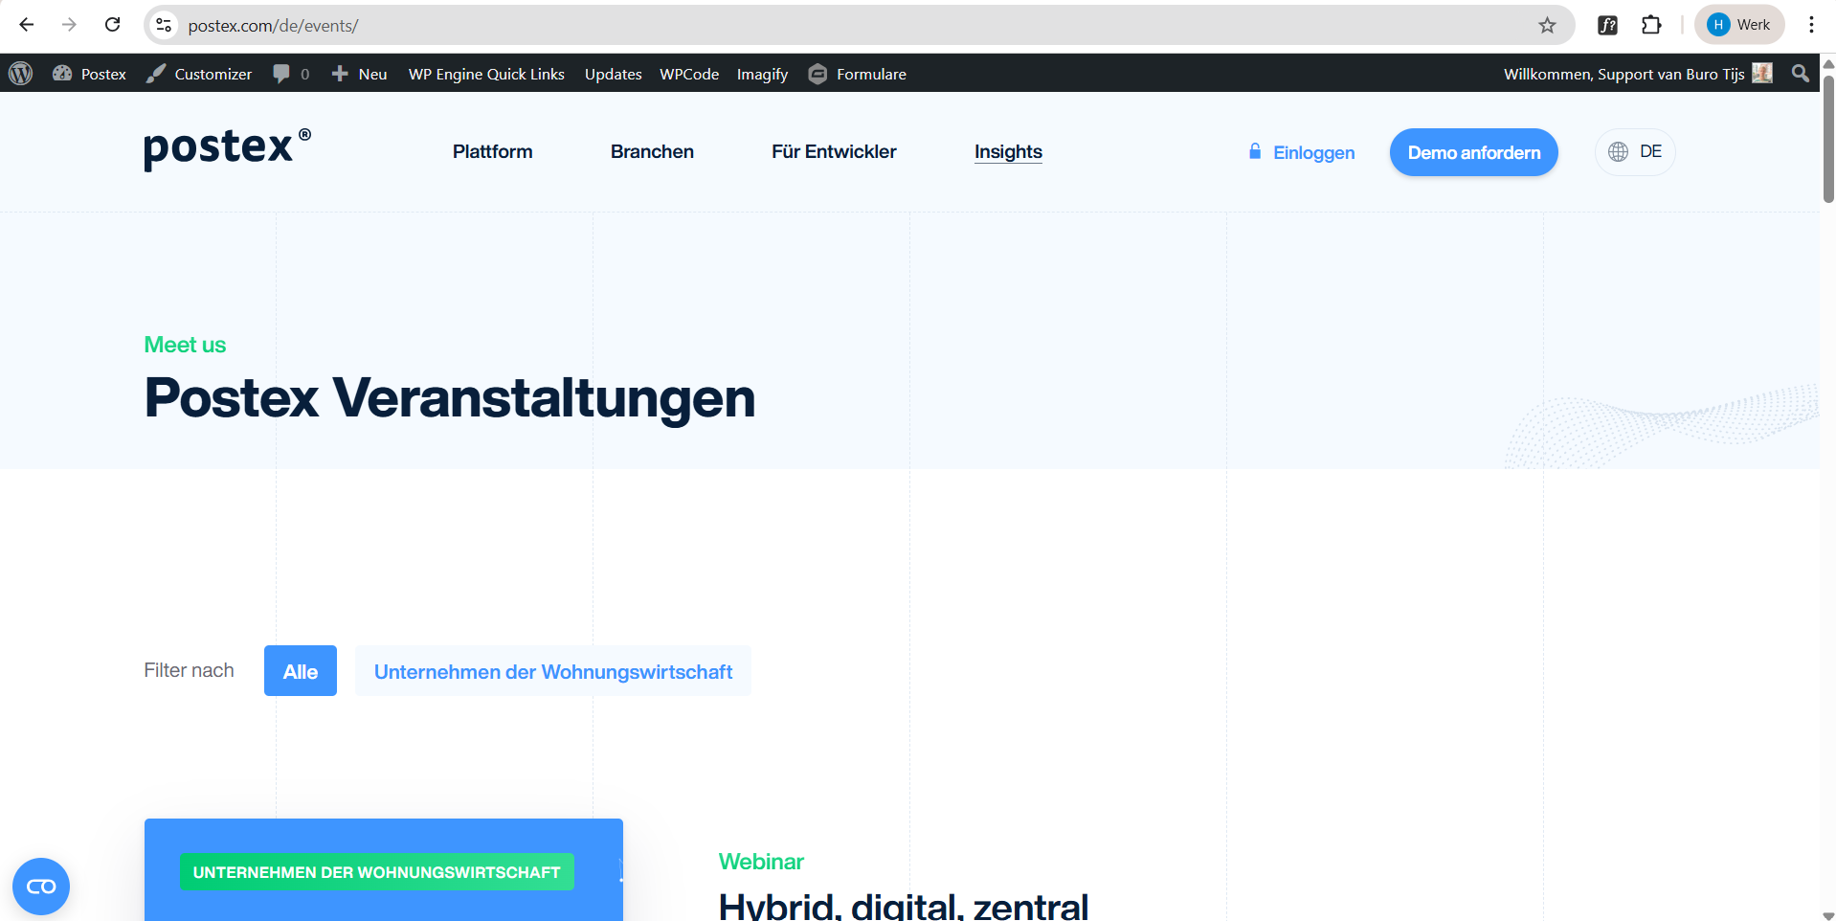Open WP Engine Quick Links menu

pyautogui.click(x=486, y=74)
